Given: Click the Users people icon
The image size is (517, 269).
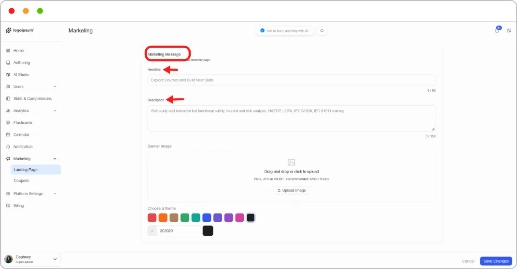Looking at the screenshot, I should tap(8, 87).
